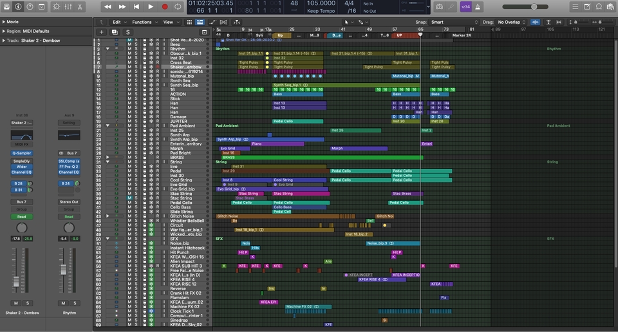Click the Stac String track 39 mute
This screenshot has width=618, height=332.
pos(129,198)
